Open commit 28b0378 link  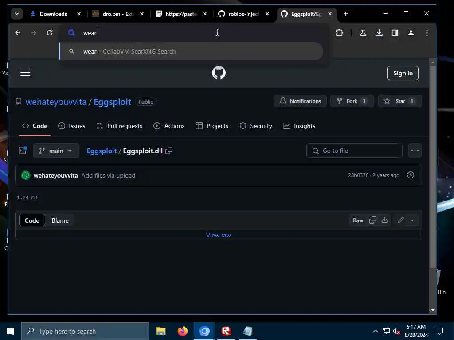pyautogui.click(x=358, y=175)
